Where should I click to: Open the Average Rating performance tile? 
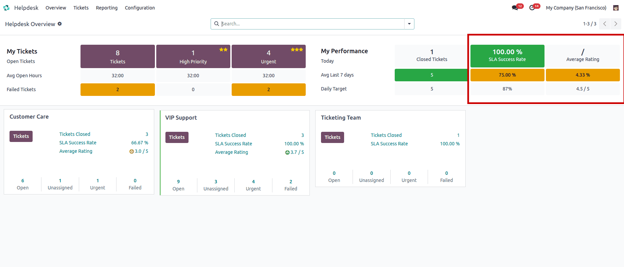[583, 56]
